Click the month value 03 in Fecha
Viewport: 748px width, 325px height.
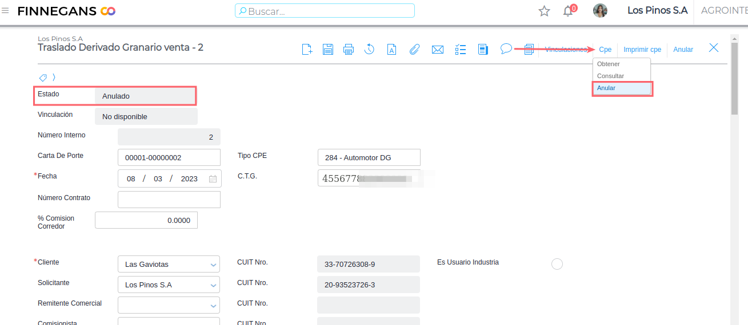[158, 178]
